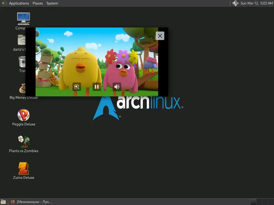274x205 pixels.
Task: Click the show desktop button in taskbar
Action: pos(3,202)
